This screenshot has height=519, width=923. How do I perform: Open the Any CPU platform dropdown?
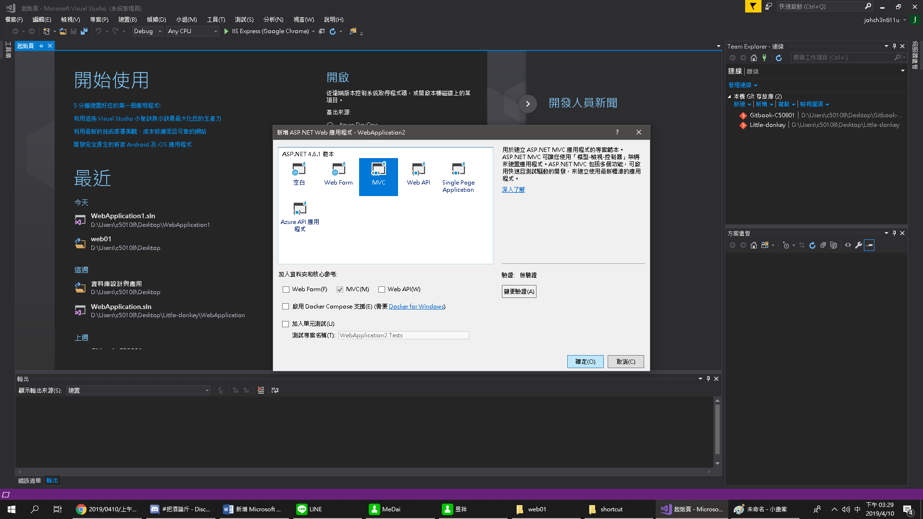coord(192,31)
